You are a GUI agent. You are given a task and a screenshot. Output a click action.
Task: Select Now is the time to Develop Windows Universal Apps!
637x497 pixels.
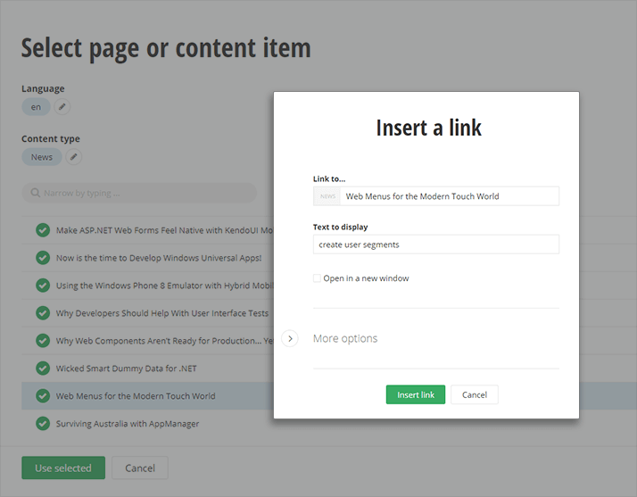[147, 258]
